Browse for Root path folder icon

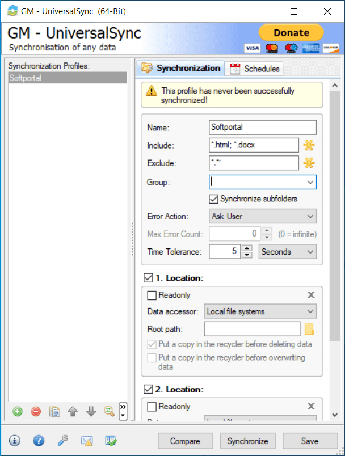[x=309, y=329]
